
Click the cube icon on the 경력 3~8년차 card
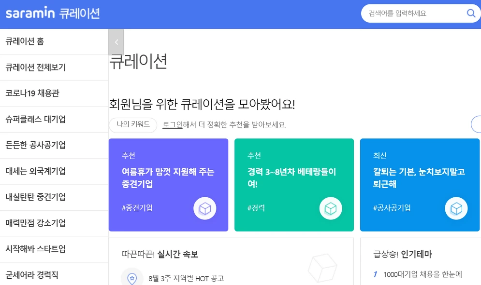coord(331,208)
